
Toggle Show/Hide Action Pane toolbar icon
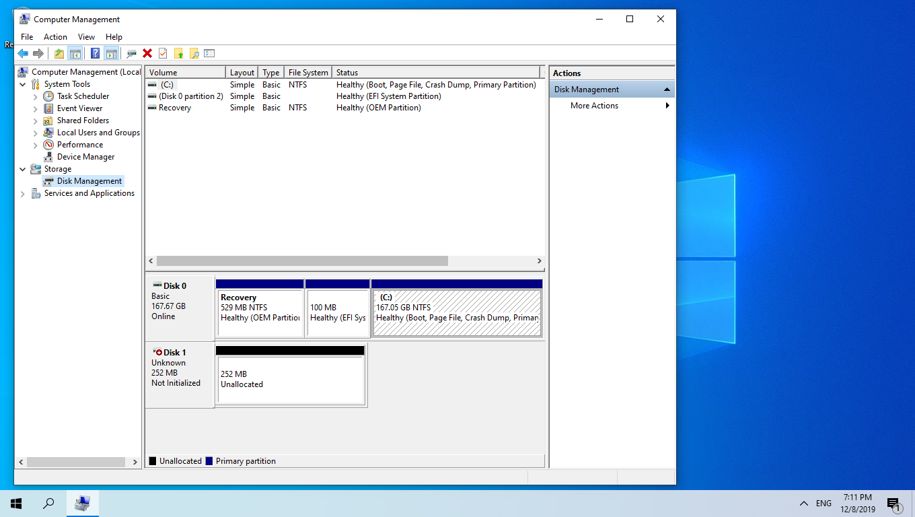[x=112, y=53]
